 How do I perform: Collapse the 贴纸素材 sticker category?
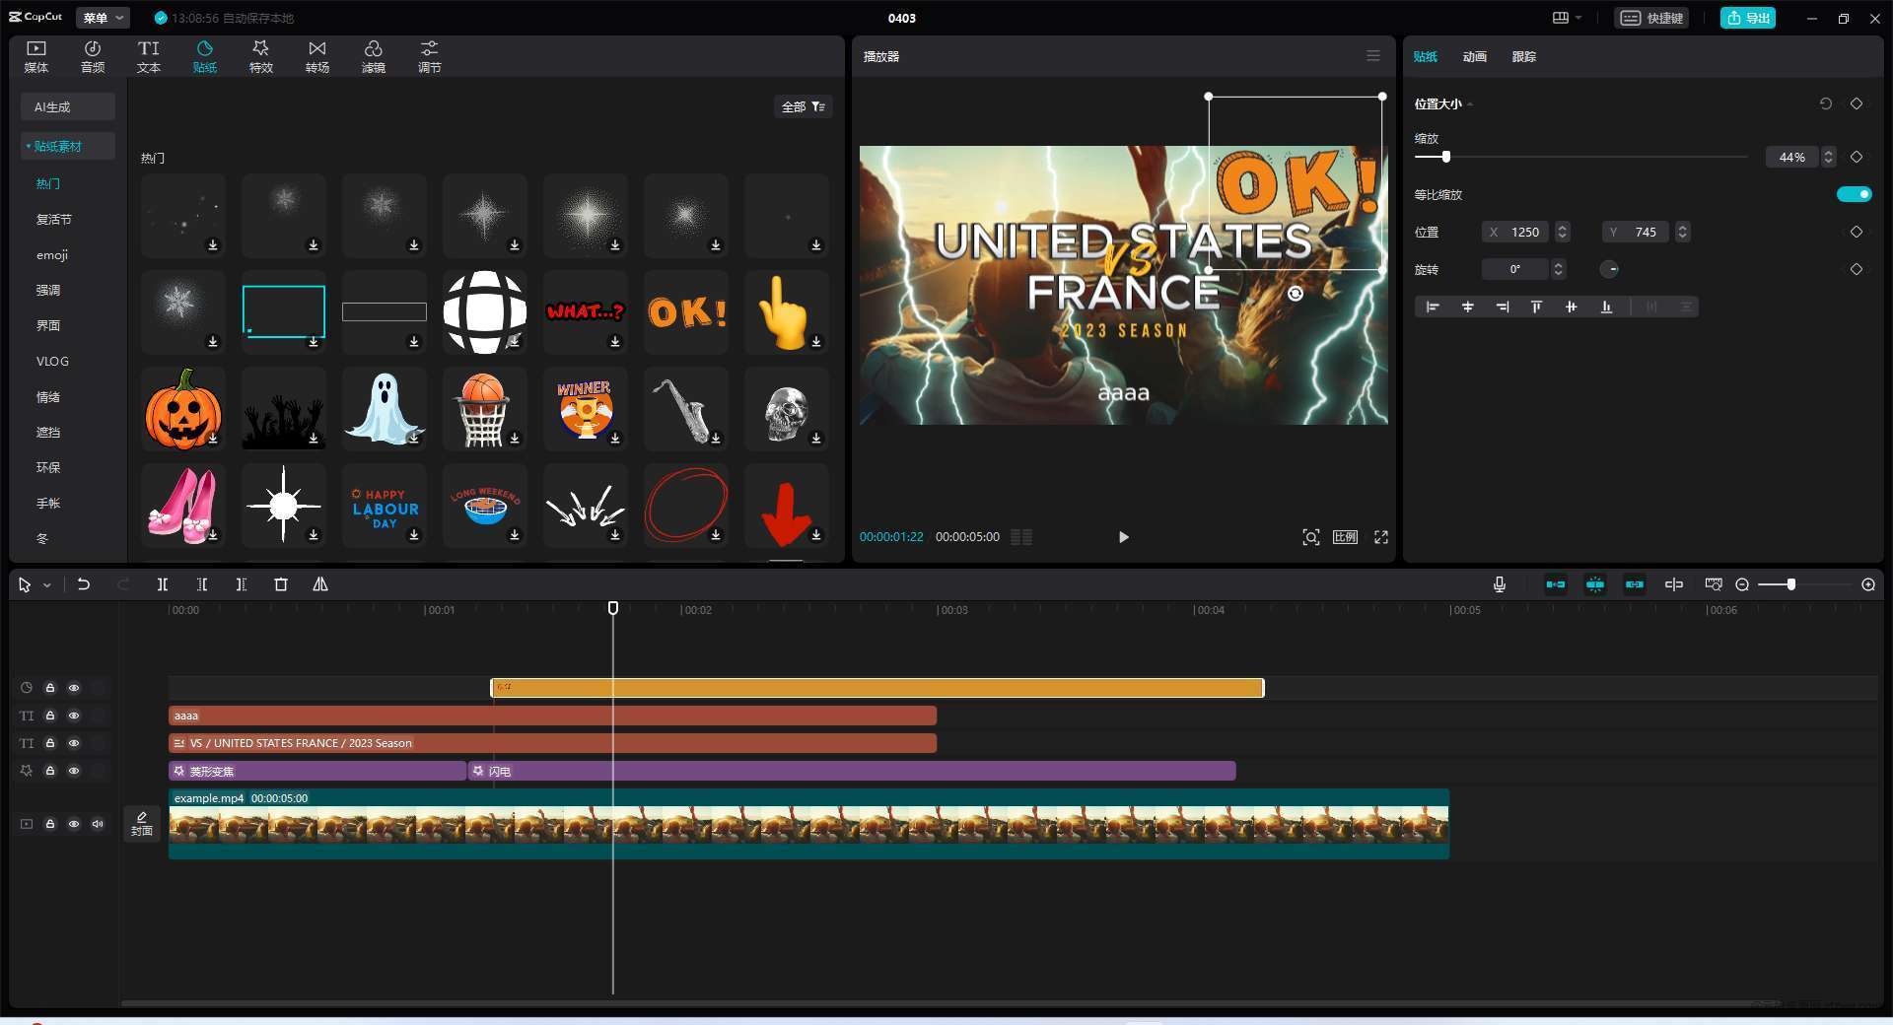[68, 146]
